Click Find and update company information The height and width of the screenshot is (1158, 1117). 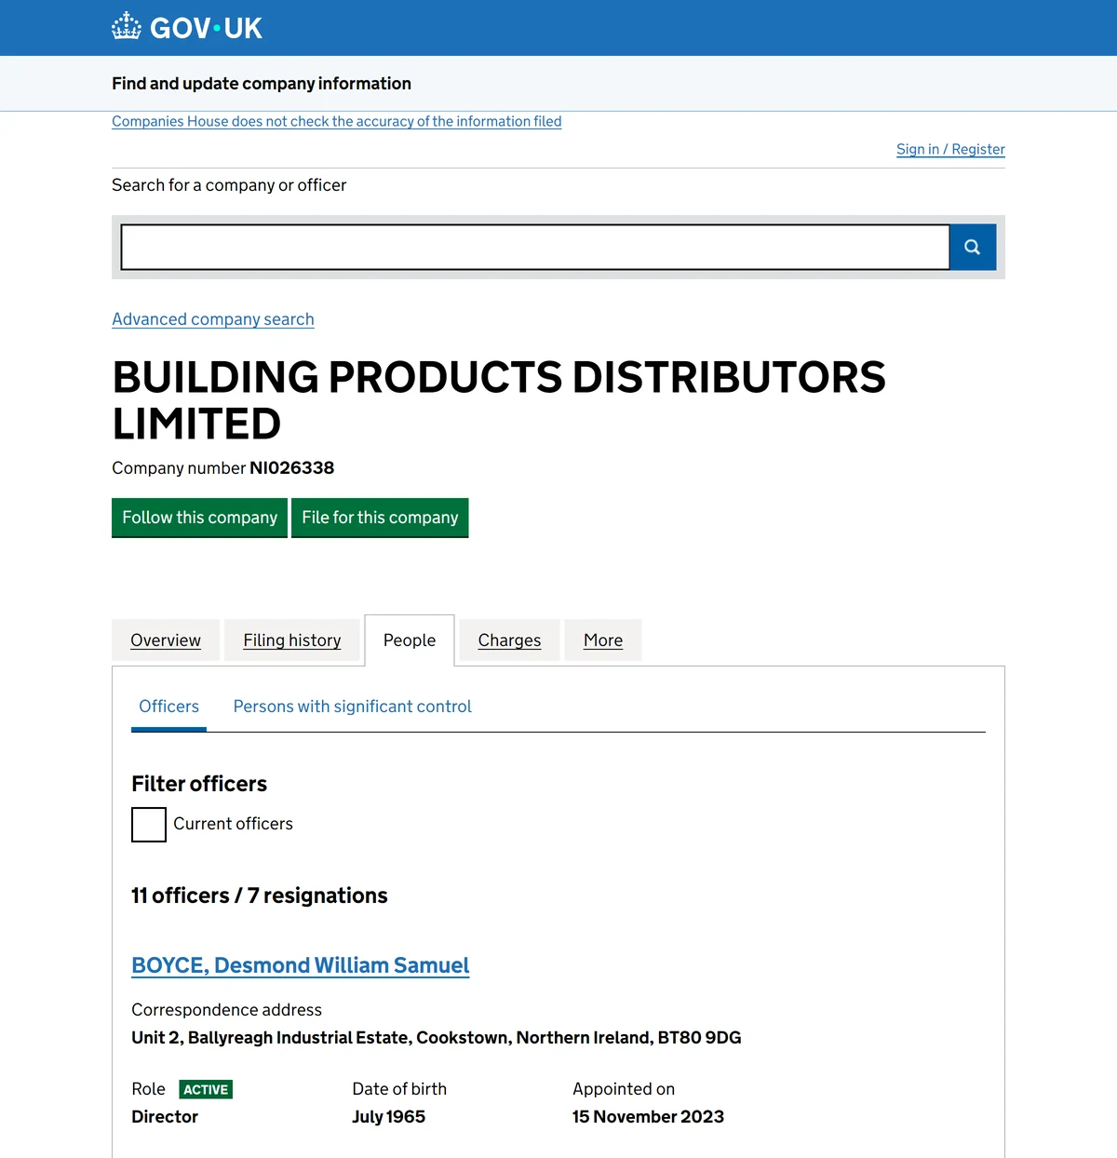(x=262, y=84)
